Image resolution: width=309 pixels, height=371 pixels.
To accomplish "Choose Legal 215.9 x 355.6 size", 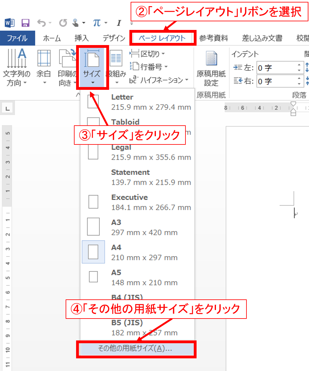I will point(137,152).
